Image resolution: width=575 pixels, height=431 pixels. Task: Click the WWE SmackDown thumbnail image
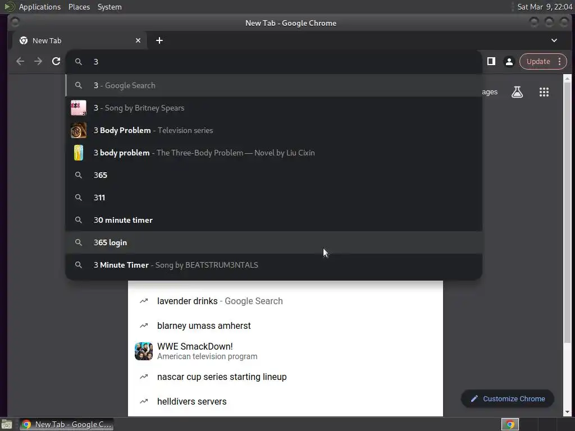[144, 351]
